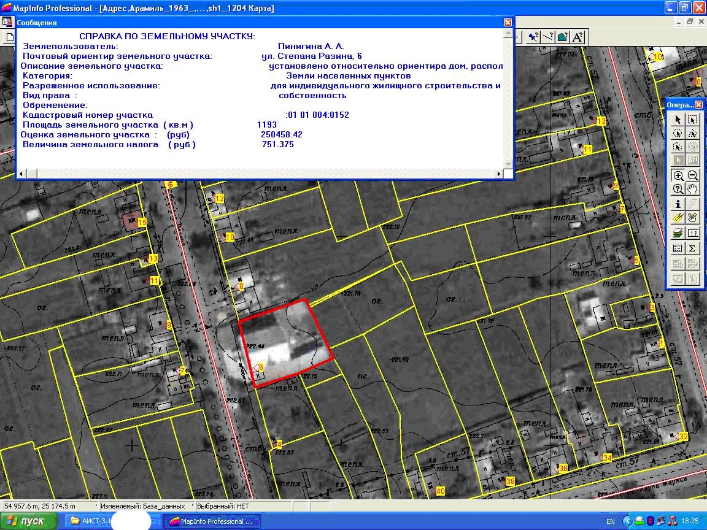
Task: Select the arrow Select tool
Action: click(678, 120)
